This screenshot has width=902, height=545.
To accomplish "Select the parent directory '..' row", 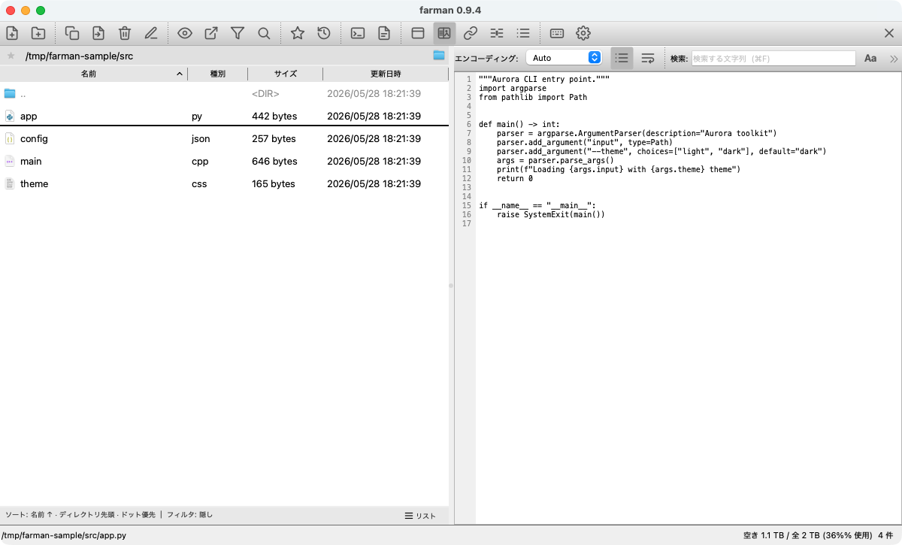I will coord(224,93).
